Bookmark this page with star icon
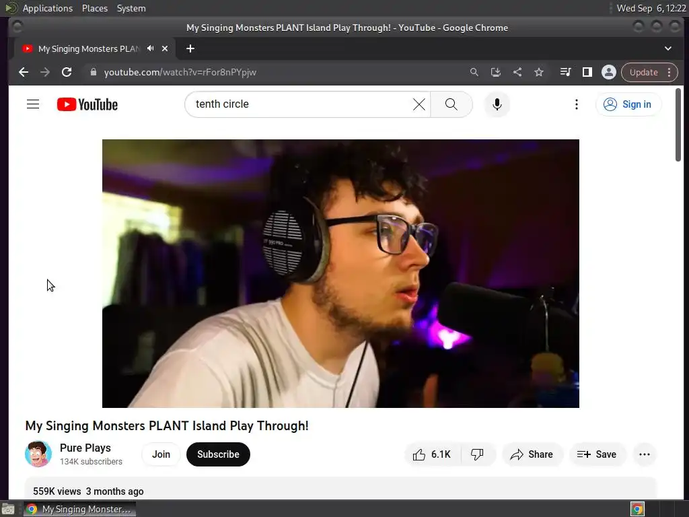Image resolution: width=689 pixels, height=517 pixels. click(x=539, y=72)
